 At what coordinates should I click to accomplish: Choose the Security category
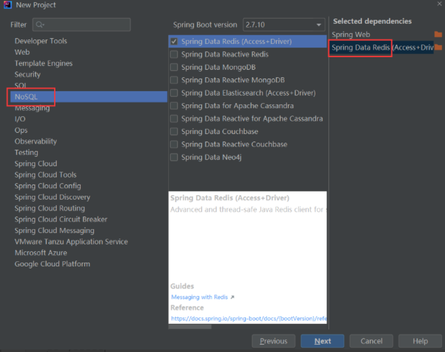point(28,74)
